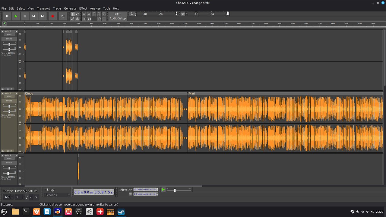Start playback with the green Play button

16,16
